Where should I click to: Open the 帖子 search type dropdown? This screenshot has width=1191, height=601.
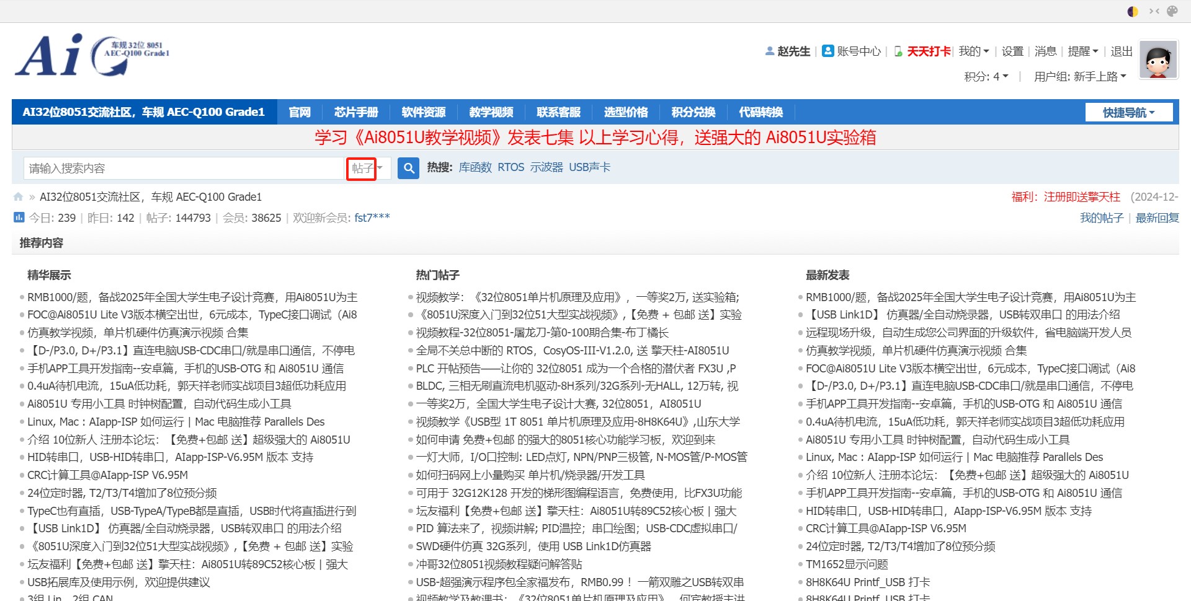367,169
